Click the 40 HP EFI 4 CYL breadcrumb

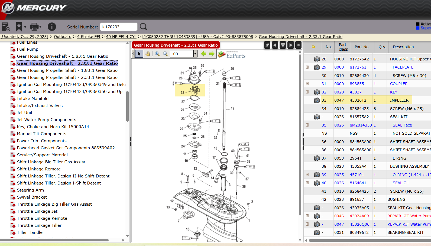(x=121, y=37)
